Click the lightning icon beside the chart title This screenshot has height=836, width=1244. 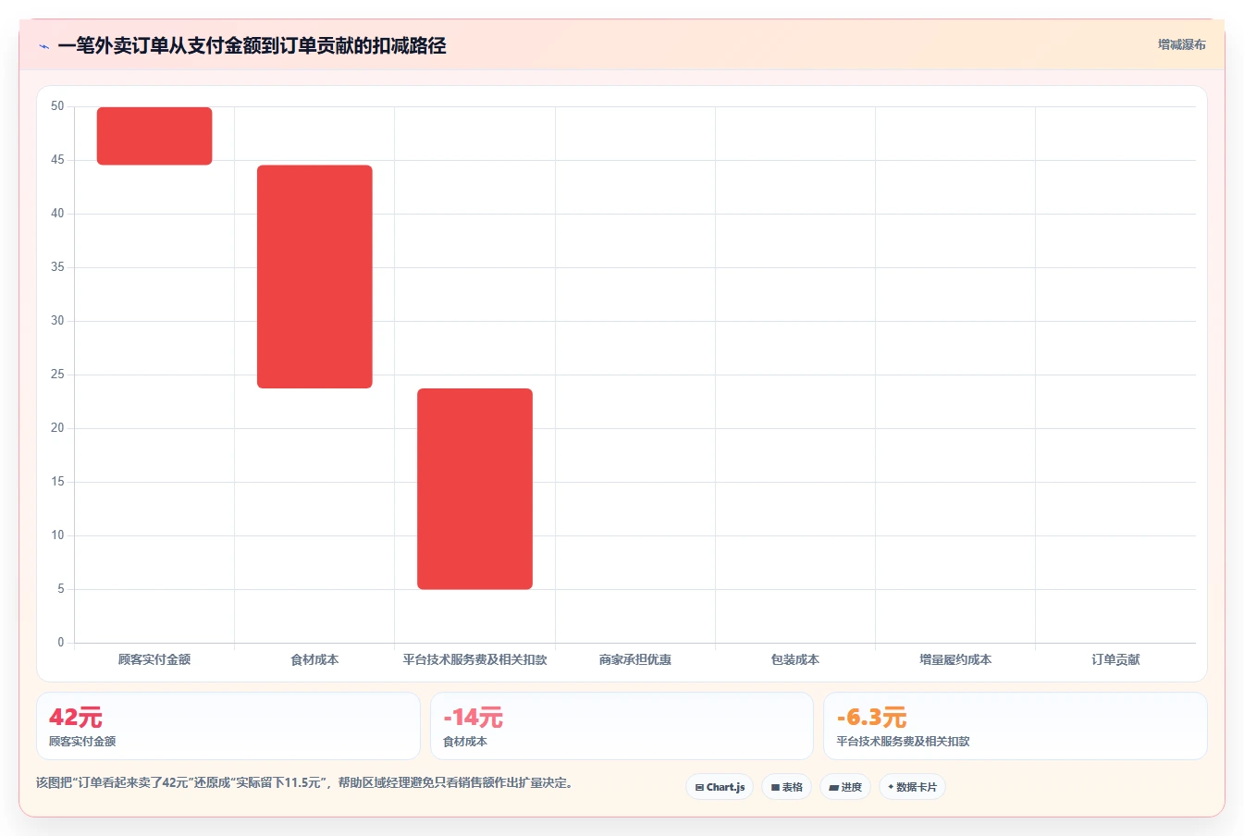[43, 46]
